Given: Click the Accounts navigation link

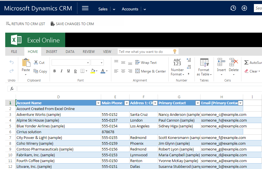Looking at the screenshot, I should [x=130, y=9].
